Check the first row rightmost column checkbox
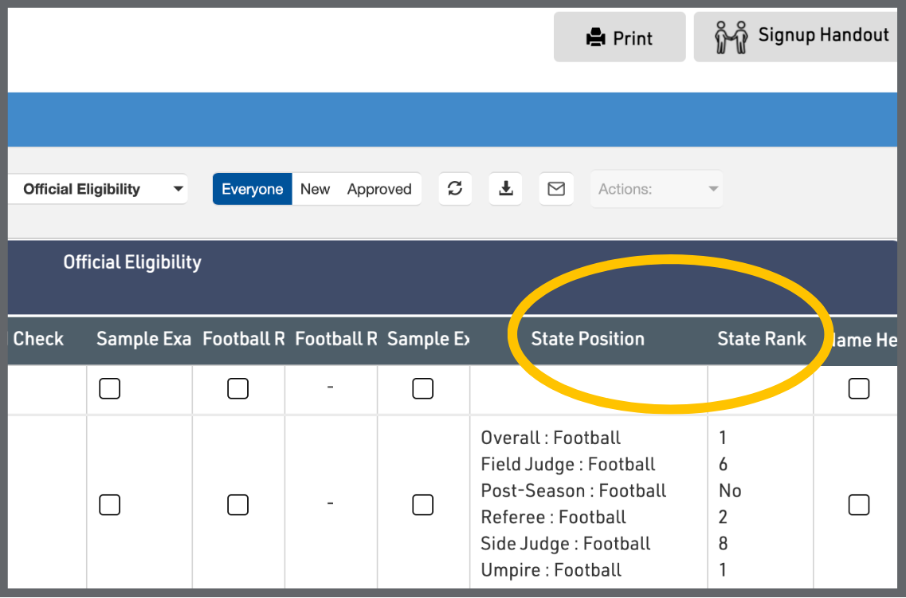 (858, 388)
